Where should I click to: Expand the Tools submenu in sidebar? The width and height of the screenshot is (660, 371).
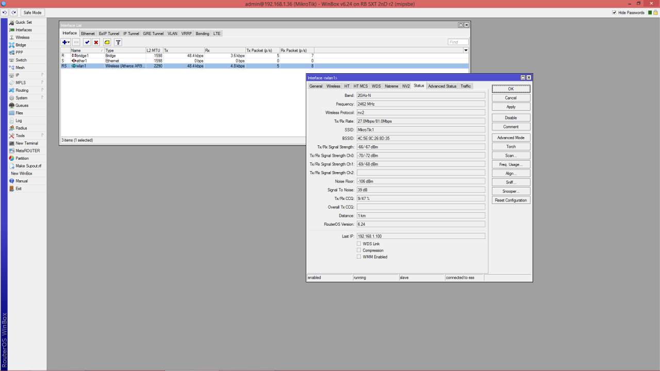(26, 136)
